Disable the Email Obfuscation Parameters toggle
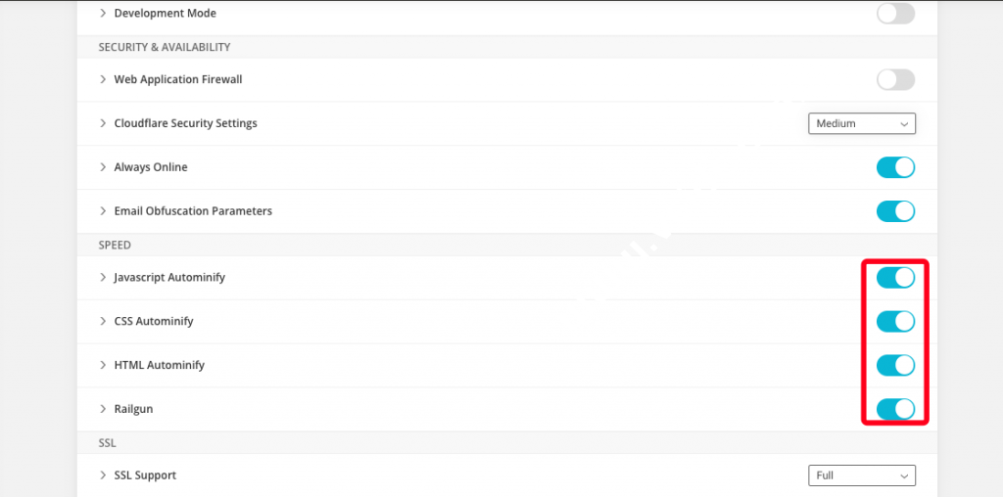Screen dimensions: 1003x497 [895, 211]
